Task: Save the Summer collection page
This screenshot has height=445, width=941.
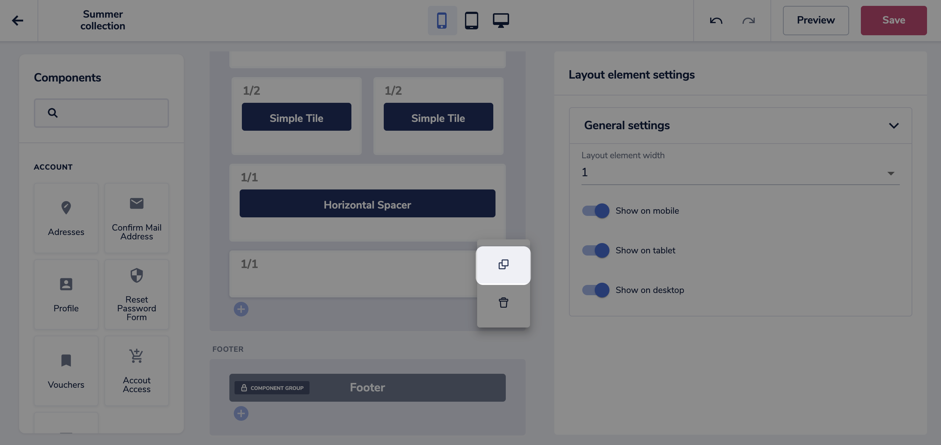Action: pos(894,20)
